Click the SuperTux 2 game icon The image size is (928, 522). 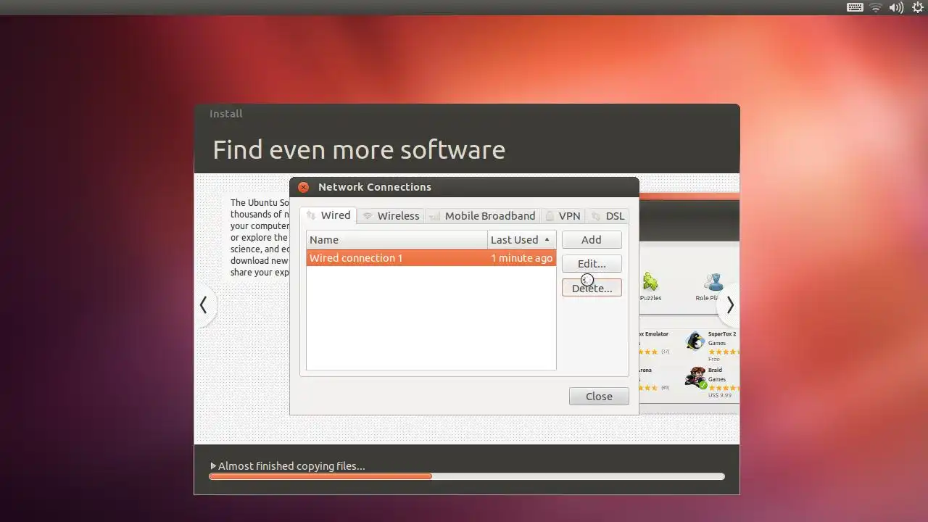click(x=696, y=341)
